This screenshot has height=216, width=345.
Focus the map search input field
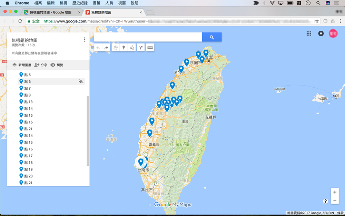(x=148, y=37)
